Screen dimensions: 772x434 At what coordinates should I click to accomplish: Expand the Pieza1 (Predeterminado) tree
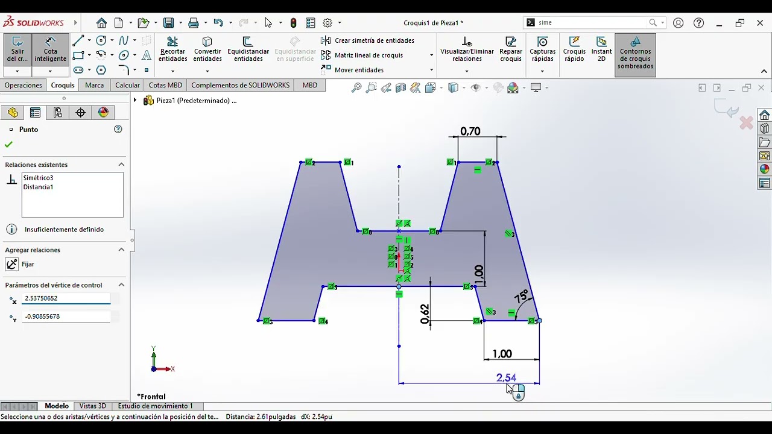click(135, 101)
